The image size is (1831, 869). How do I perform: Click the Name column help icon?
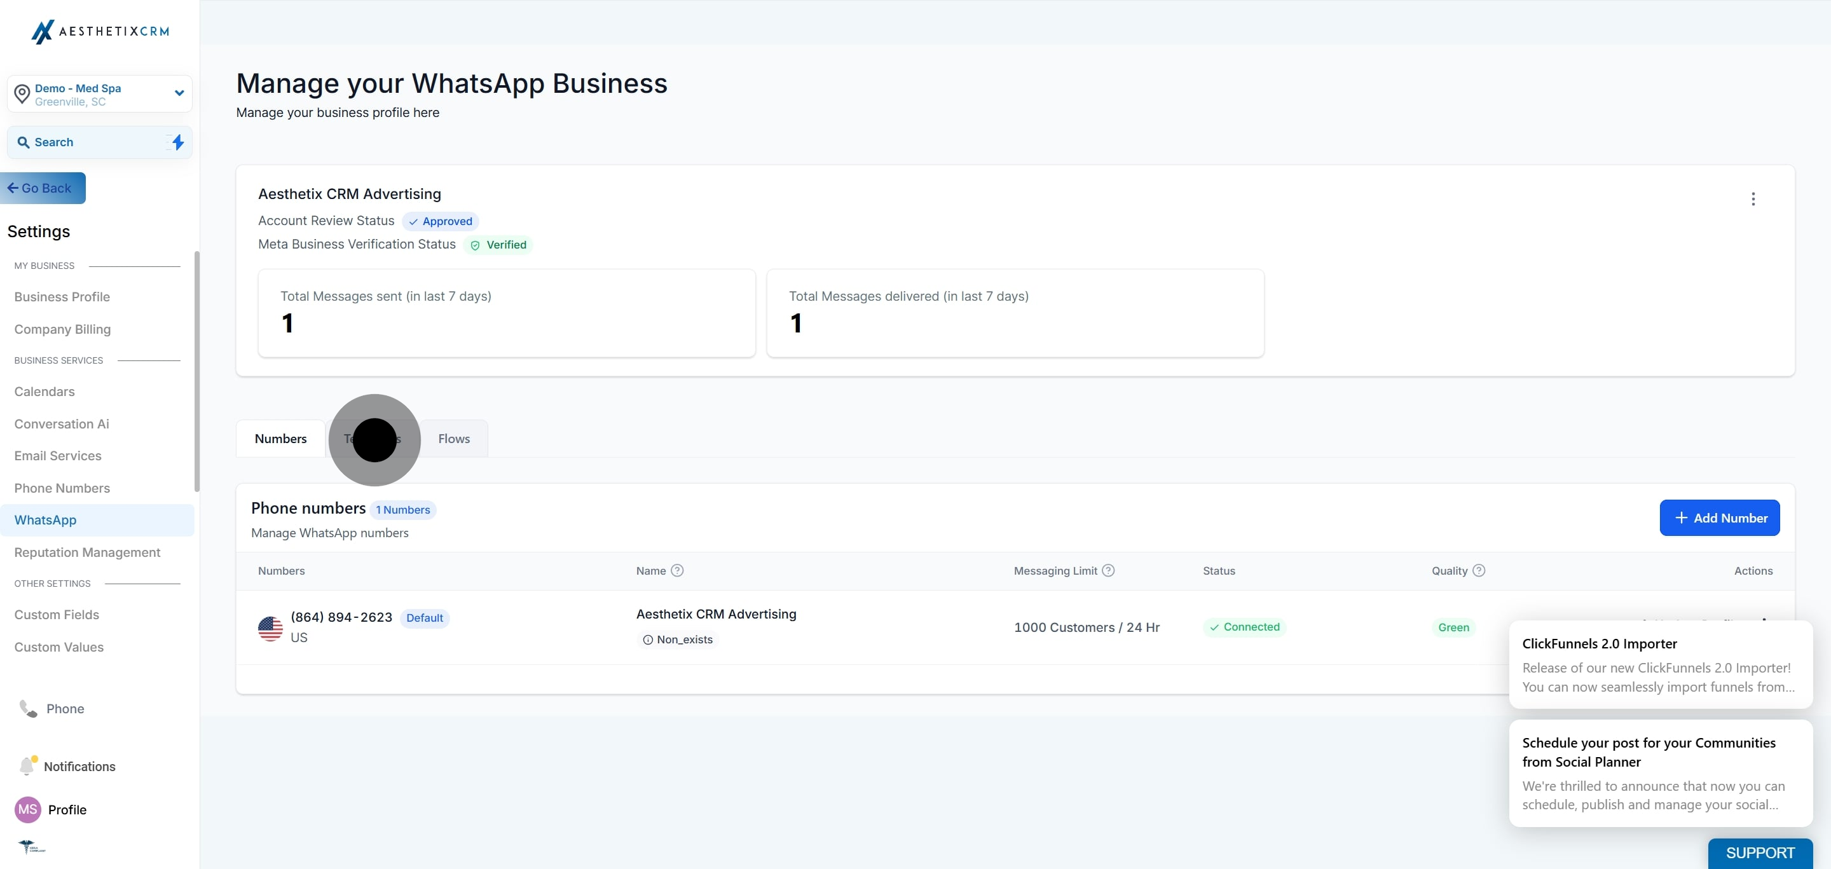click(x=676, y=571)
